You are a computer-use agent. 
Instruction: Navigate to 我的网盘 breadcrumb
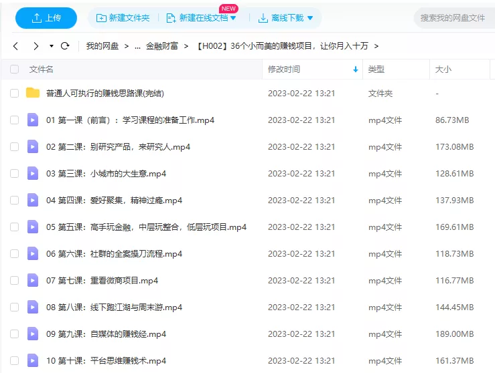point(102,46)
